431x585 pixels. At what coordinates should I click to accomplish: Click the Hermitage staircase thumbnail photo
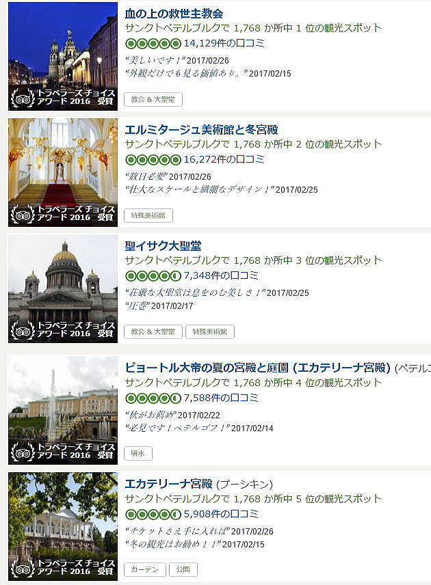[63, 172]
